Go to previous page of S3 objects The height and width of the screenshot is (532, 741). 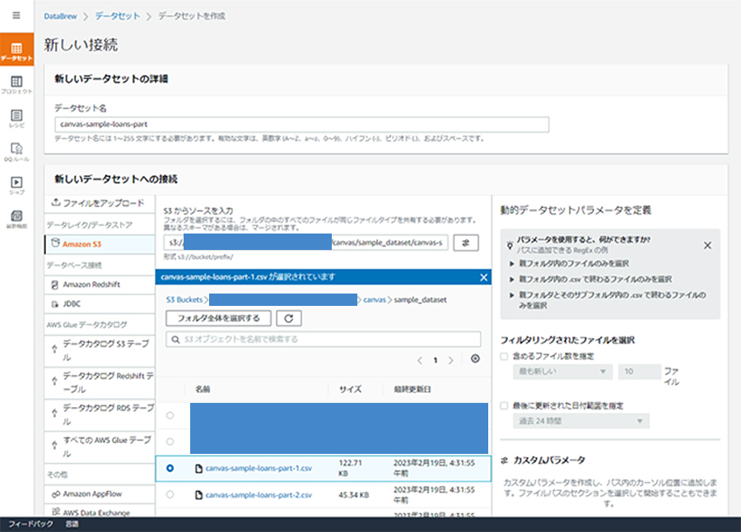click(420, 360)
